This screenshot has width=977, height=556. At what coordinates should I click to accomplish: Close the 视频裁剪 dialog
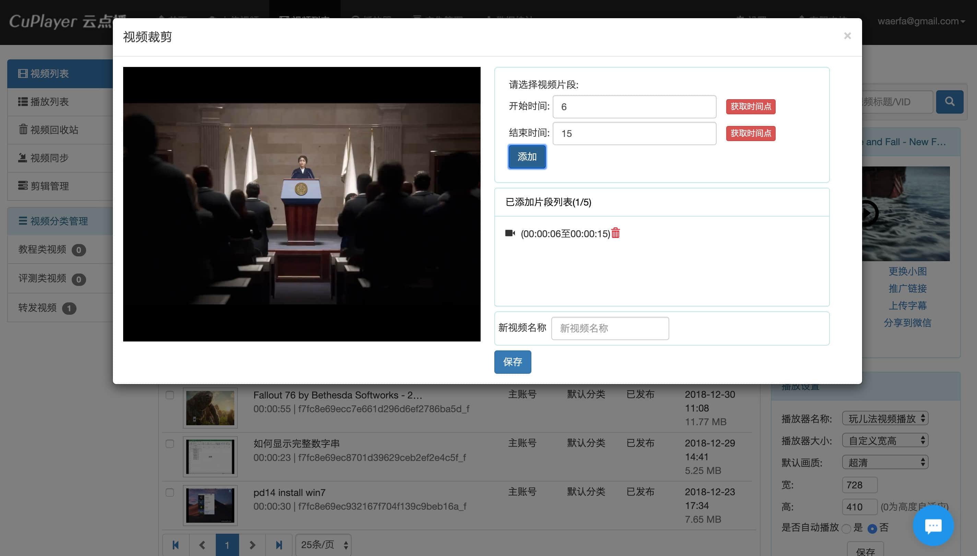coord(847,36)
